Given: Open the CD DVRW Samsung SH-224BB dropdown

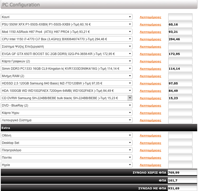Looking at the screenshot, I should (67, 98).
